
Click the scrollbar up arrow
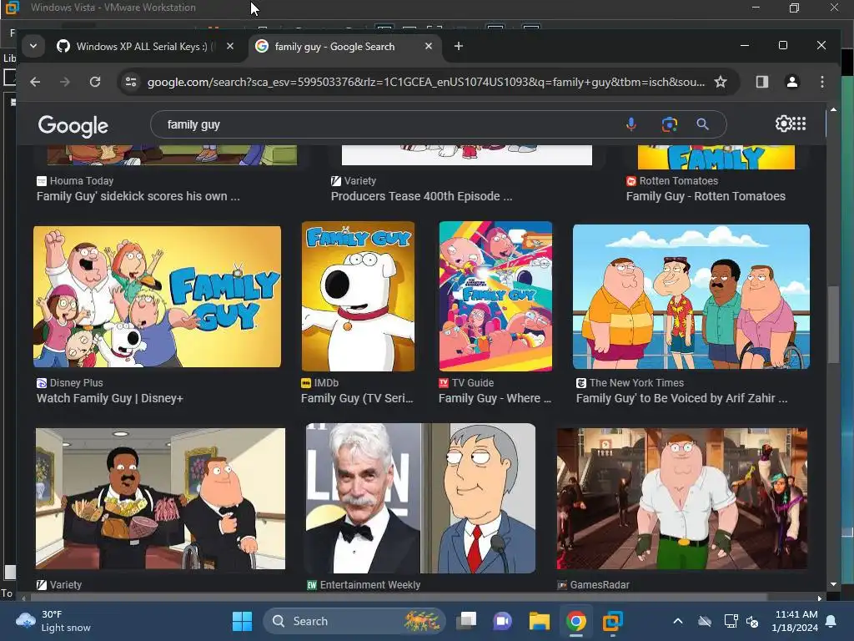coord(833,109)
